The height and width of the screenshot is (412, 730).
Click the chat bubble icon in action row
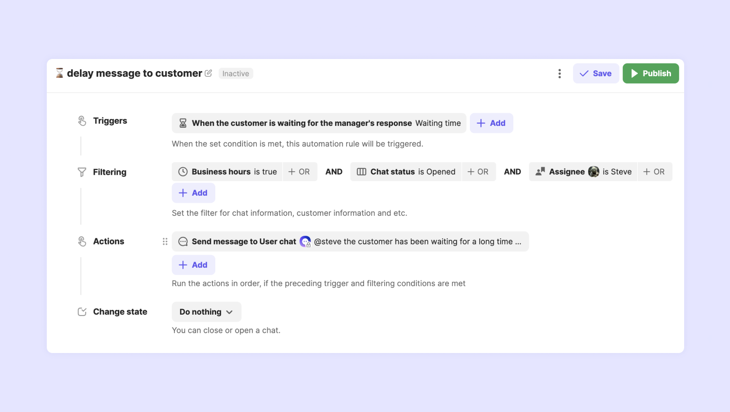183,242
